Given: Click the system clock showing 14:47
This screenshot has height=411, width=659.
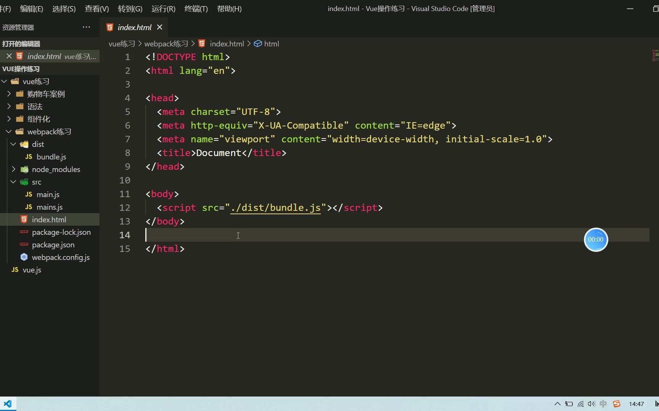Looking at the screenshot, I should click(x=636, y=404).
